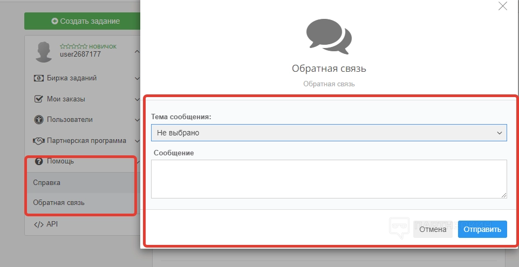Open Партнерская программа menu item

86,141
